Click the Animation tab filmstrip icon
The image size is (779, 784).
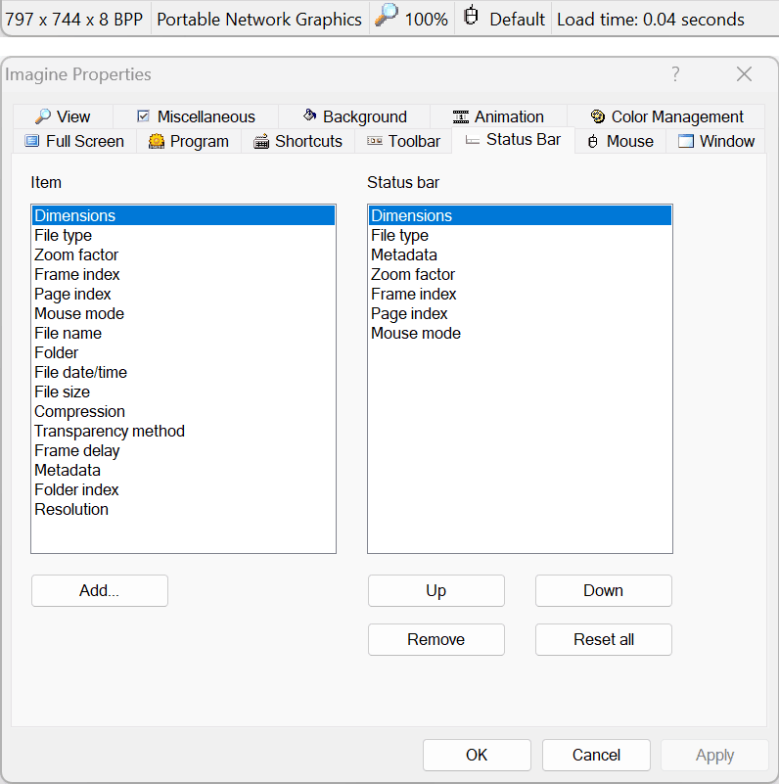pyautogui.click(x=461, y=116)
